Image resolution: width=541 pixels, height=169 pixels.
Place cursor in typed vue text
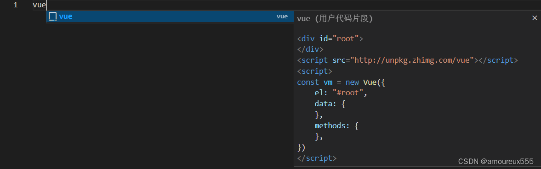point(40,5)
